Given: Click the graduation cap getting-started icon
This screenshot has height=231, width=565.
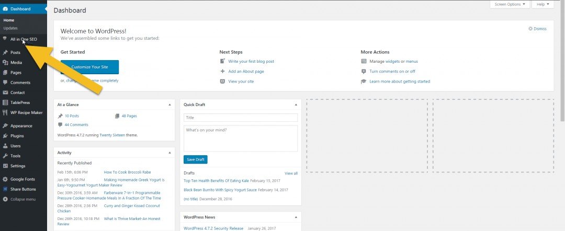Looking at the screenshot, I should click(x=364, y=82).
